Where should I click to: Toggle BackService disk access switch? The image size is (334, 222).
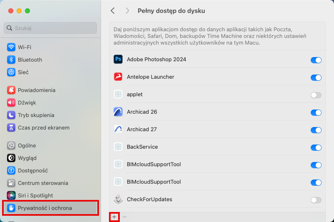coord(316,147)
